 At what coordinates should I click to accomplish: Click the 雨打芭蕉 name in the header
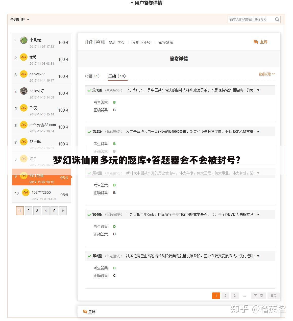click(95, 42)
